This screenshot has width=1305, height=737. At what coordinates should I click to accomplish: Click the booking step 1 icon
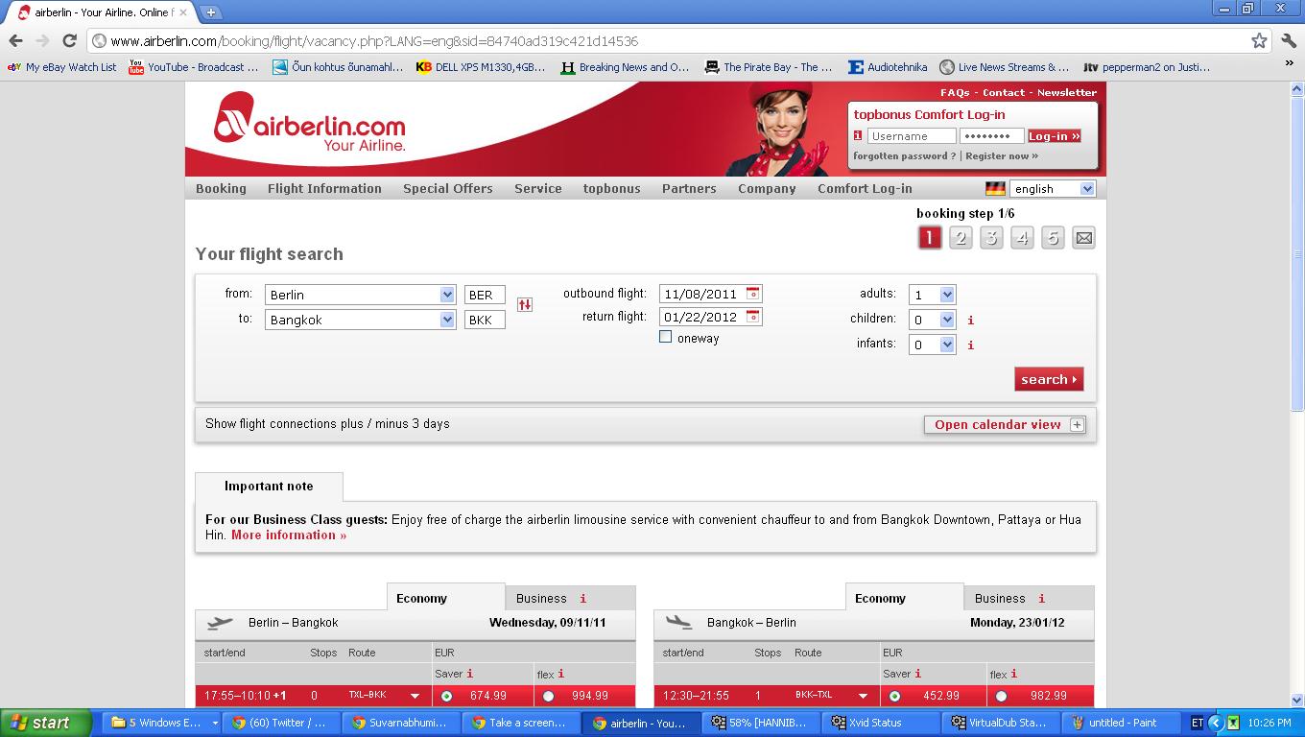coord(929,238)
